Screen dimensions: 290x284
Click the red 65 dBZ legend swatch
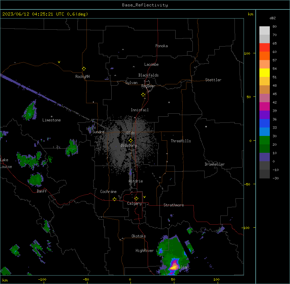point(264,47)
